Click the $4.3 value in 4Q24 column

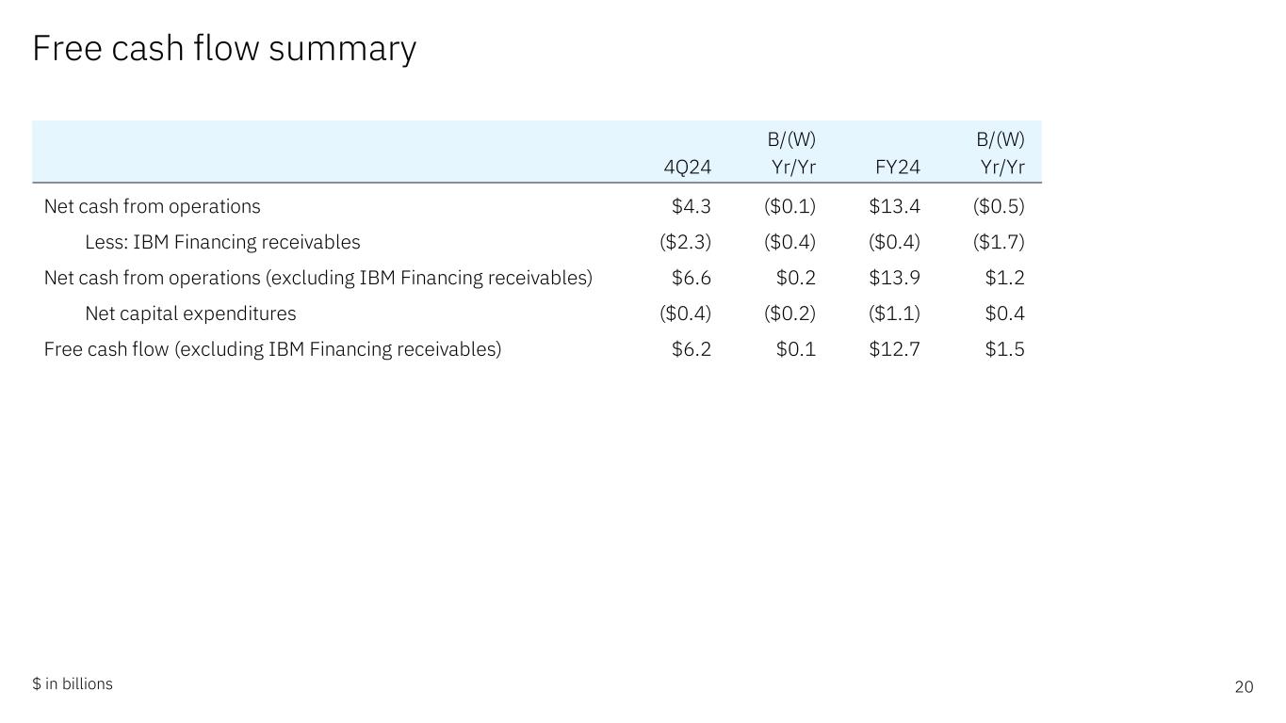click(x=691, y=206)
